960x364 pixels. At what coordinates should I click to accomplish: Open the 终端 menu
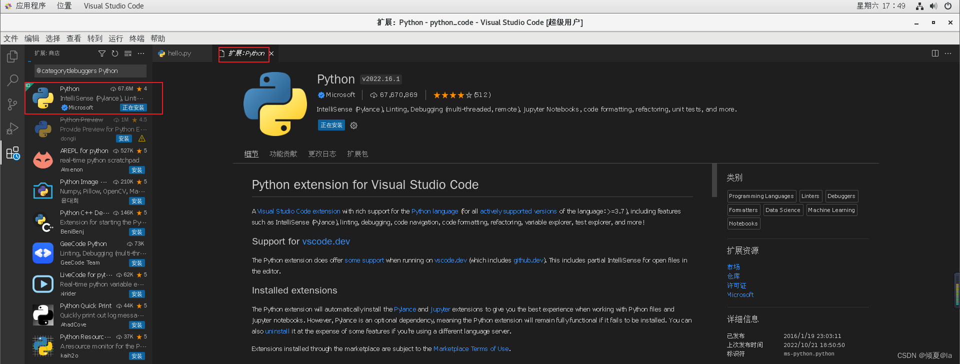click(x=137, y=38)
